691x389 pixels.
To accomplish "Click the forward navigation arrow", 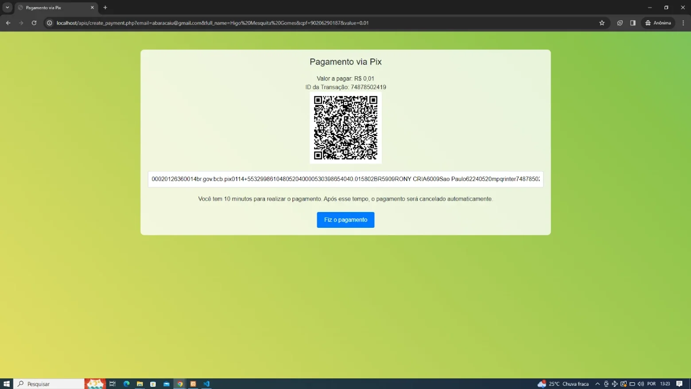I will click(x=21, y=23).
